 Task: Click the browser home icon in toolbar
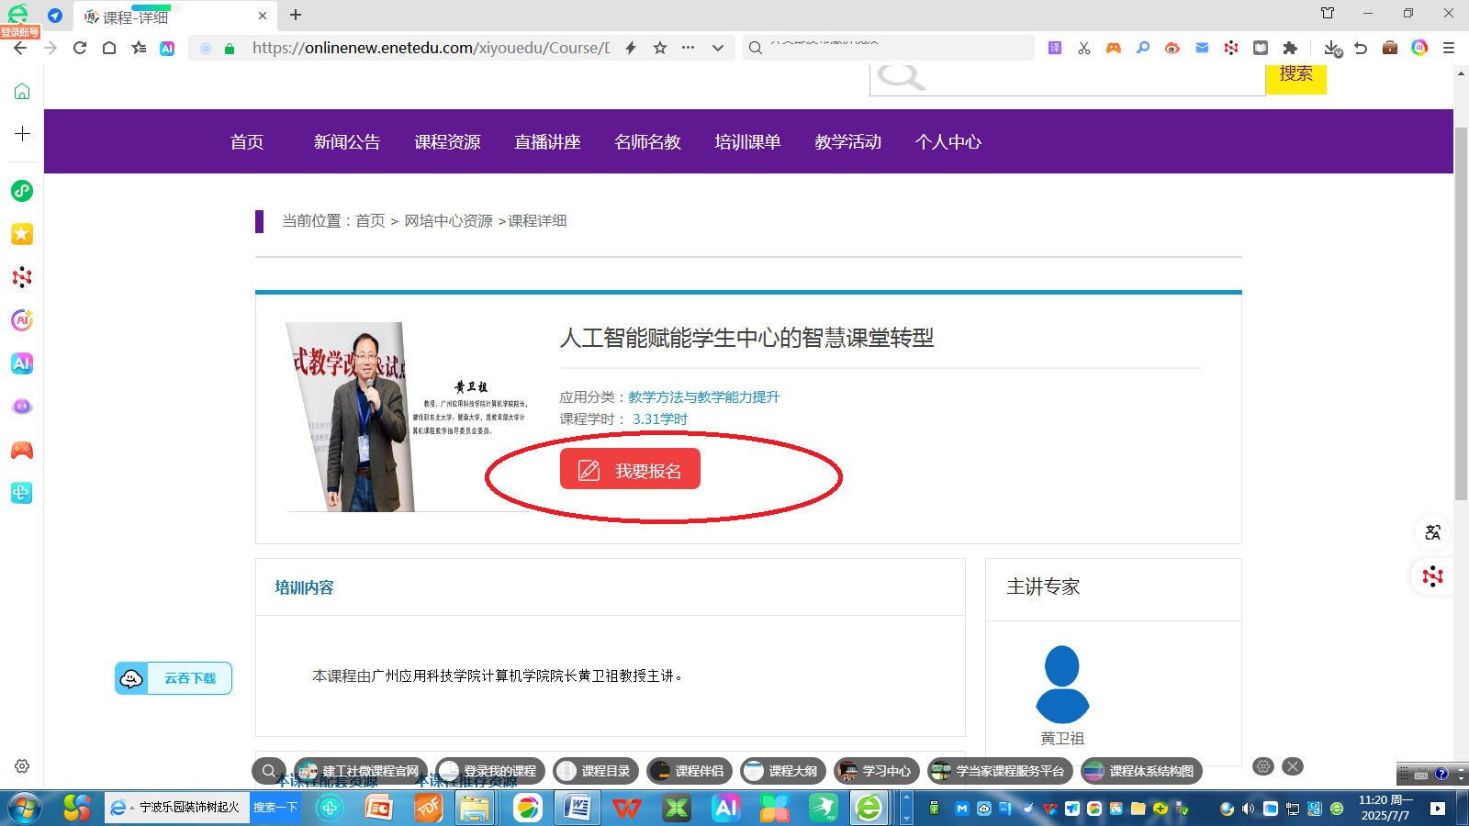pyautogui.click(x=109, y=48)
